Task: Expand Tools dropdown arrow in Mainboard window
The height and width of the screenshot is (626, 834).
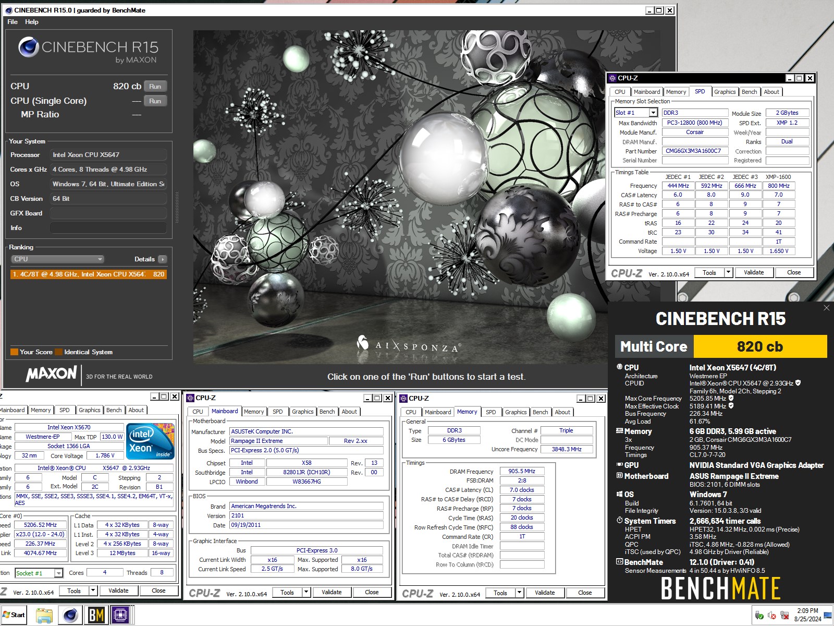Action: pyautogui.click(x=306, y=592)
